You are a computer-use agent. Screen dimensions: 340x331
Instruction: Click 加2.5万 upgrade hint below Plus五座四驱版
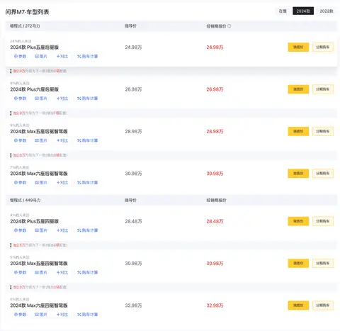pyautogui.click(x=39, y=245)
